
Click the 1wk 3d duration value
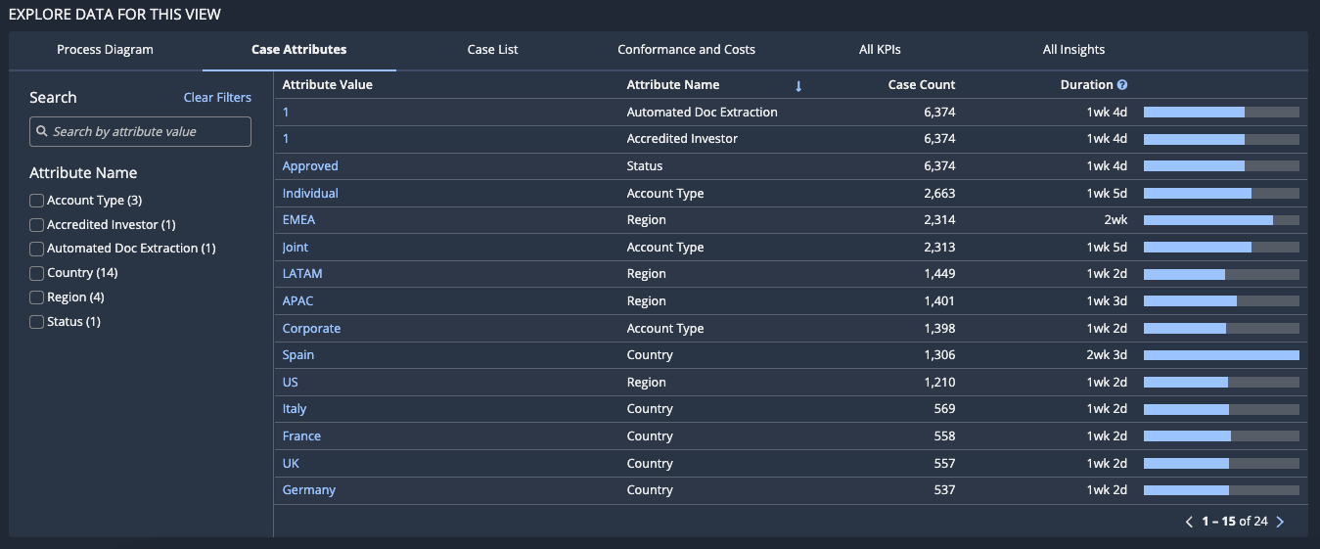coord(1107,301)
